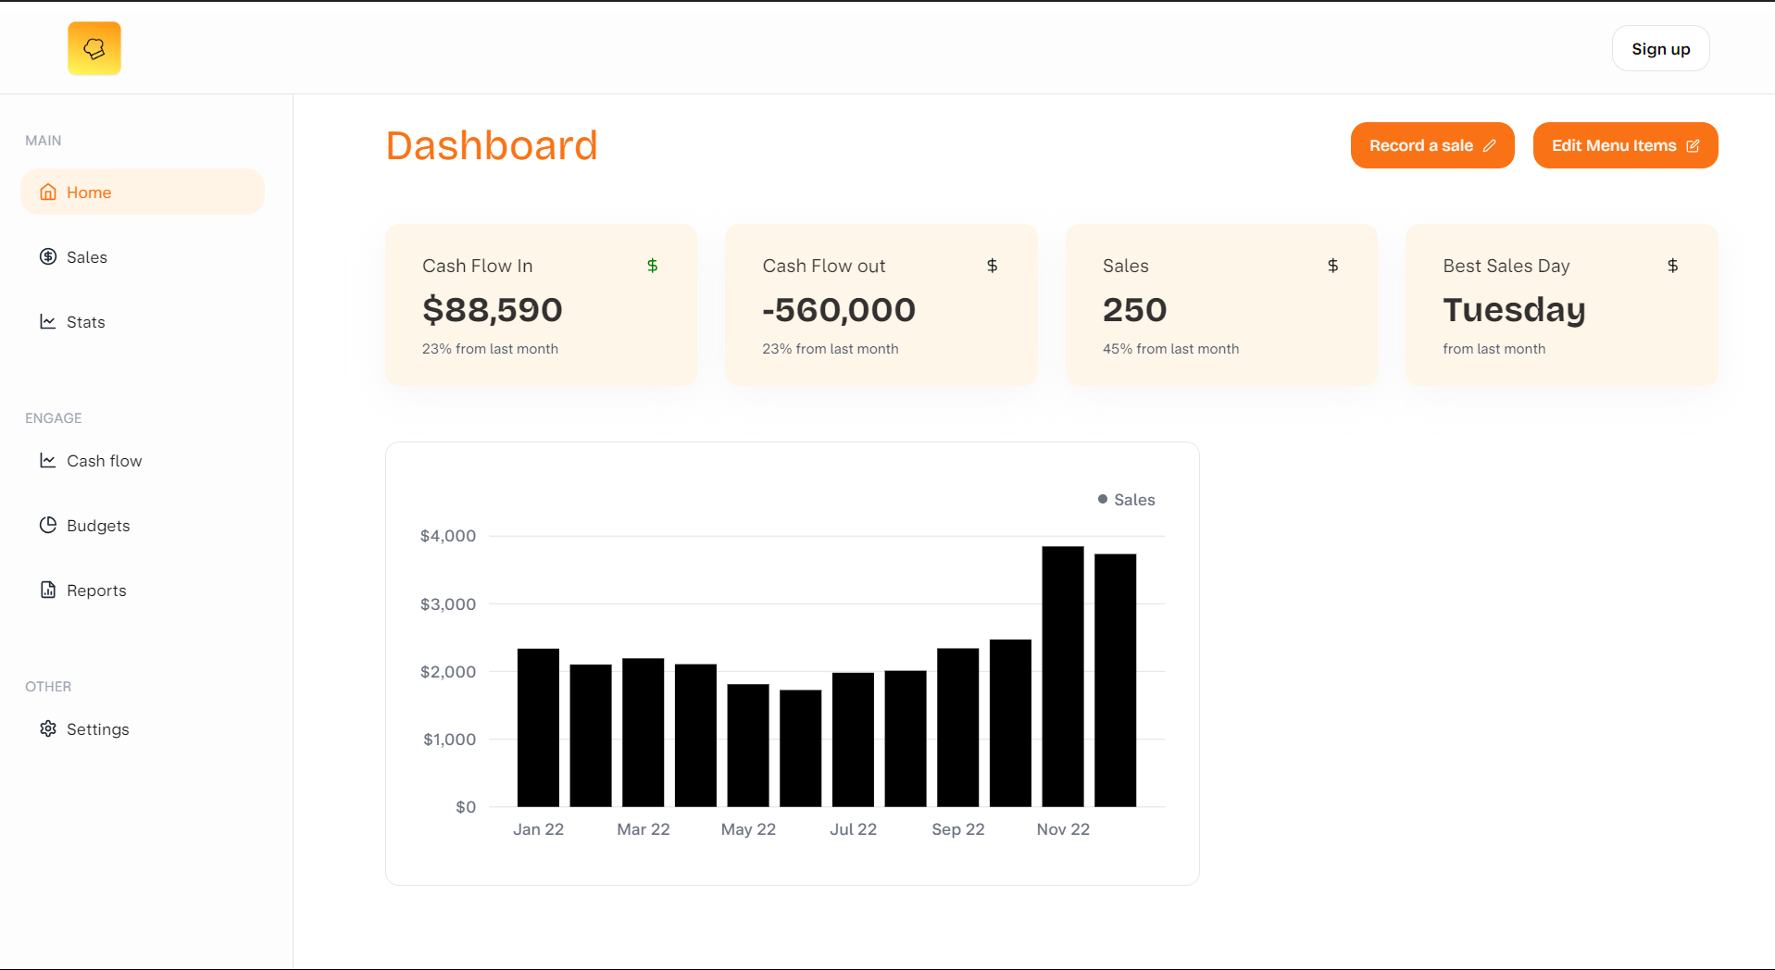Click the pencil icon inside Record a sale
Image resolution: width=1775 pixels, height=970 pixels.
coord(1491,145)
